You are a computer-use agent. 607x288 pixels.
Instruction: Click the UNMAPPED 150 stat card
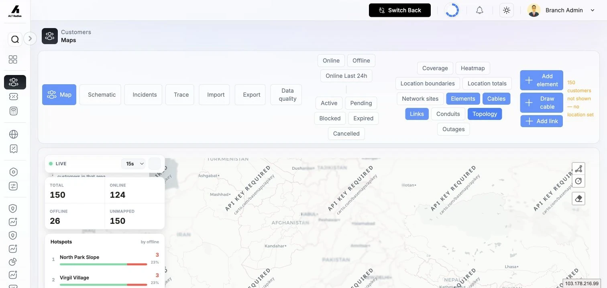tap(135, 216)
